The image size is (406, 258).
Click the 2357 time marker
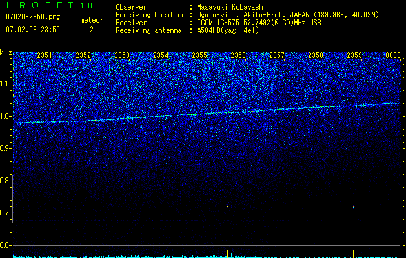pyautogui.click(x=277, y=55)
